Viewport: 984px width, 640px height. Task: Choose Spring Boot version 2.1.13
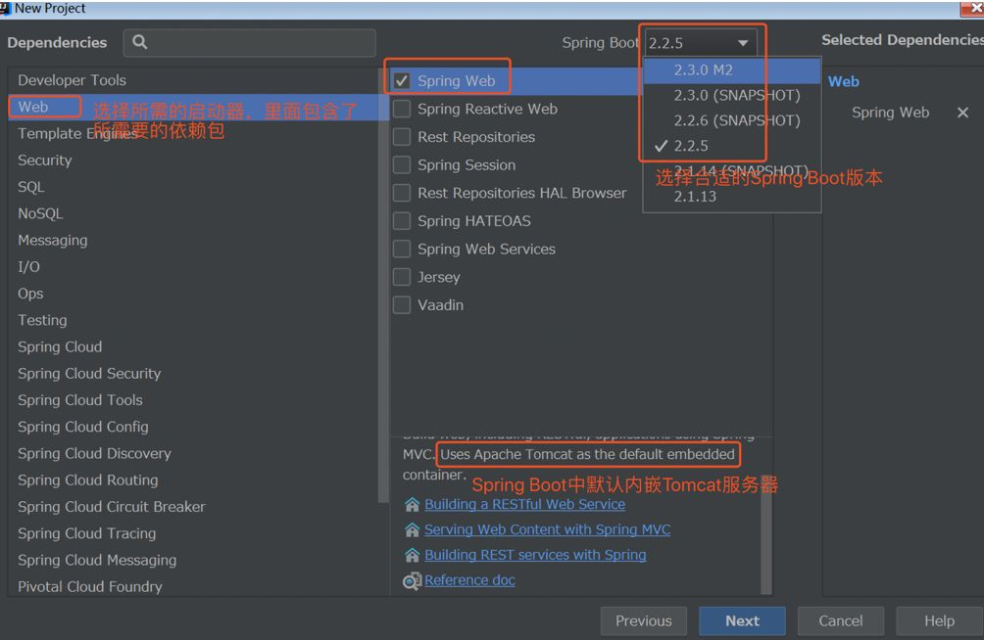coord(732,197)
